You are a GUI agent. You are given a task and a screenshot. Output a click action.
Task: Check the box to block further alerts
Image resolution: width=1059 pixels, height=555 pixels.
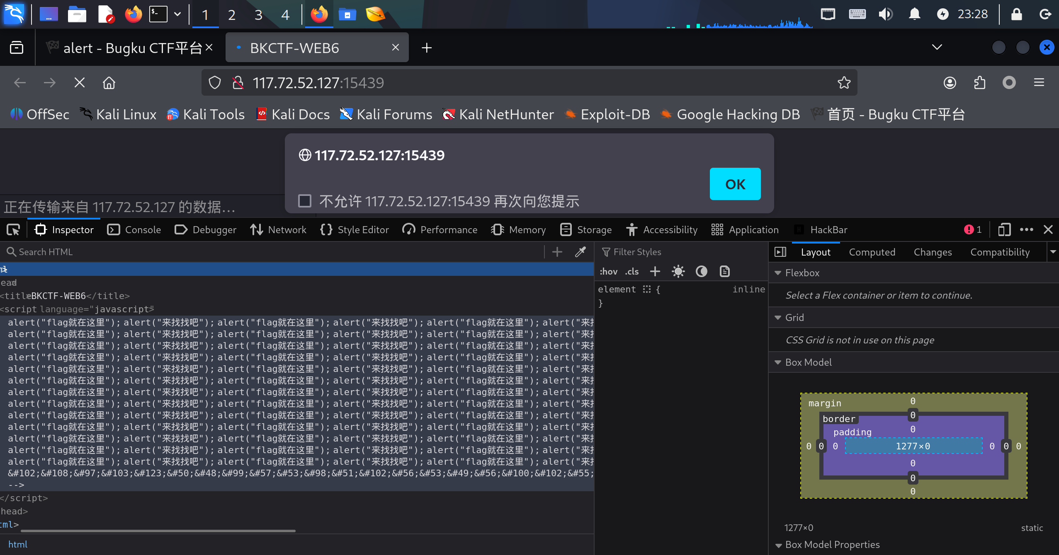[305, 201]
